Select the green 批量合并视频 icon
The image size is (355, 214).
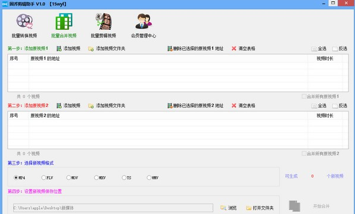[x=64, y=21]
